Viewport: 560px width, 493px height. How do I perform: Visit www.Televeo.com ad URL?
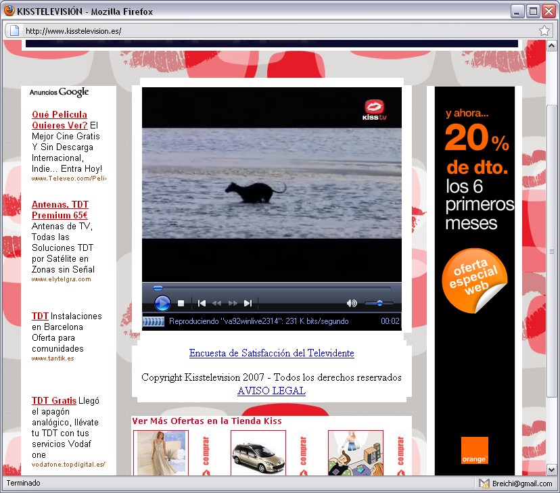[x=68, y=178]
